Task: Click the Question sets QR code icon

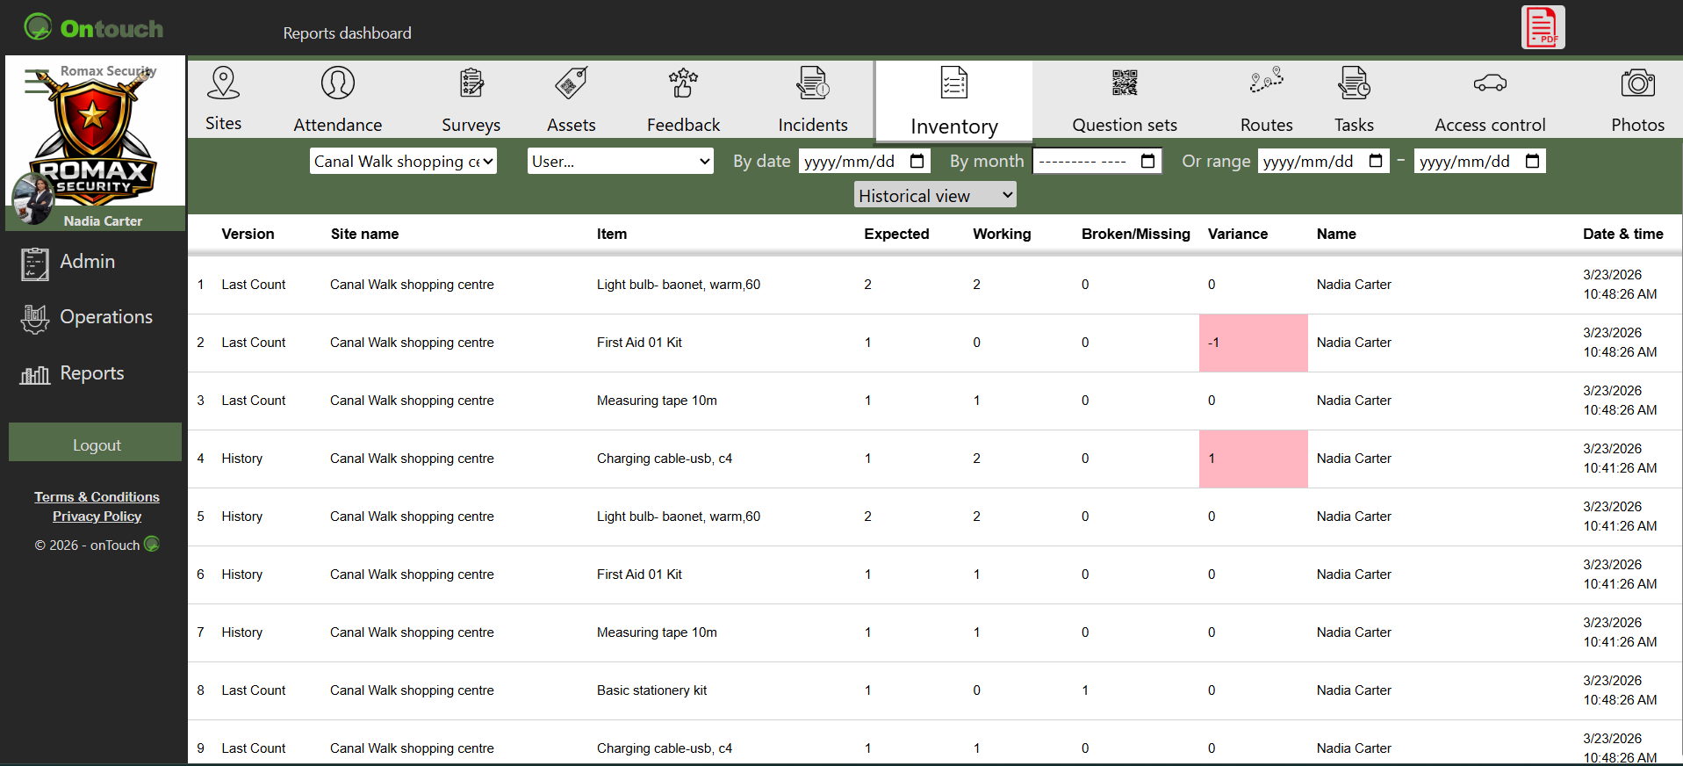Action: click(x=1124, y=83)
